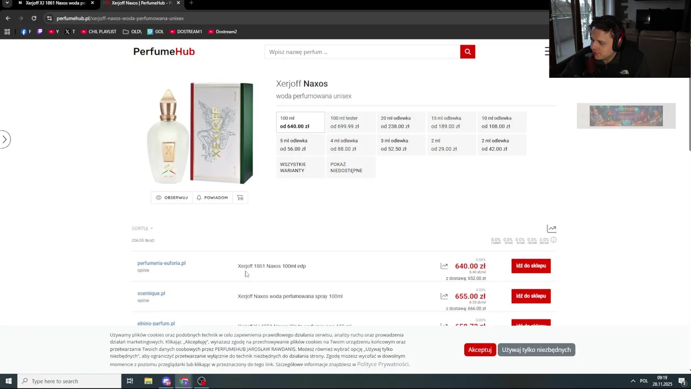691x389 pixels.
Task: Open scentique.pl shop link
Action: pyautogui.click(x=151, y=293)
